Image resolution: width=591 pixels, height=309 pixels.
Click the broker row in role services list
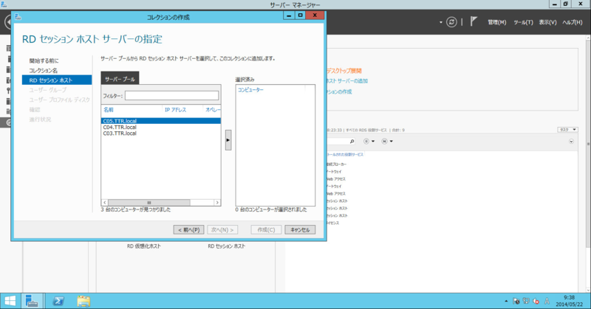(336, 164)
